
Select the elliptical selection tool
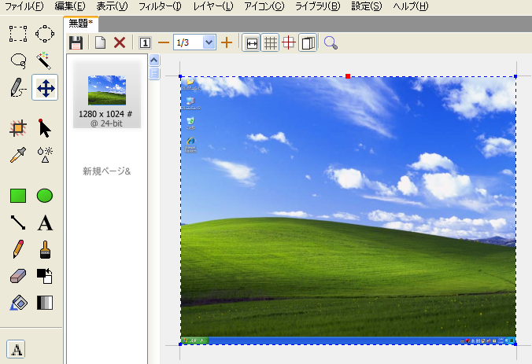(x=45, y=34)
